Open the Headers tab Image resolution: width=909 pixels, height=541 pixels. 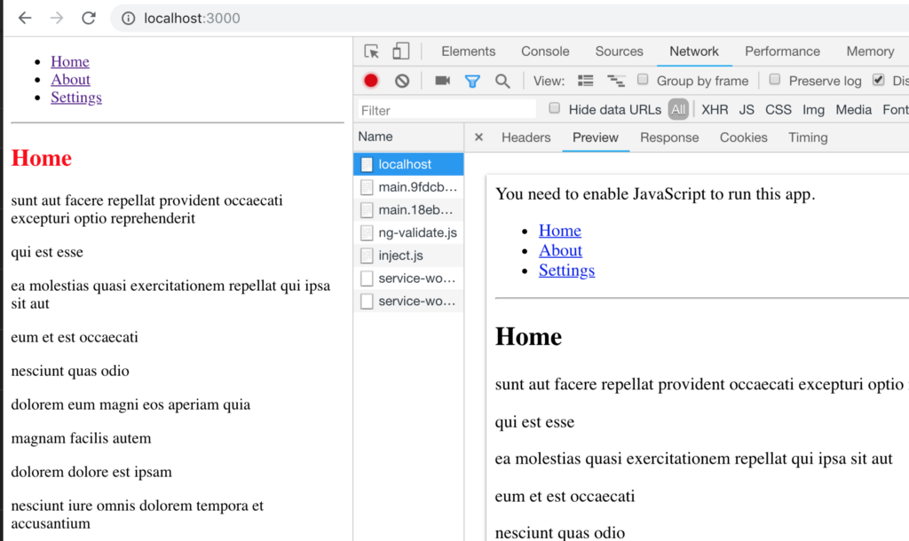coord(526,137)
